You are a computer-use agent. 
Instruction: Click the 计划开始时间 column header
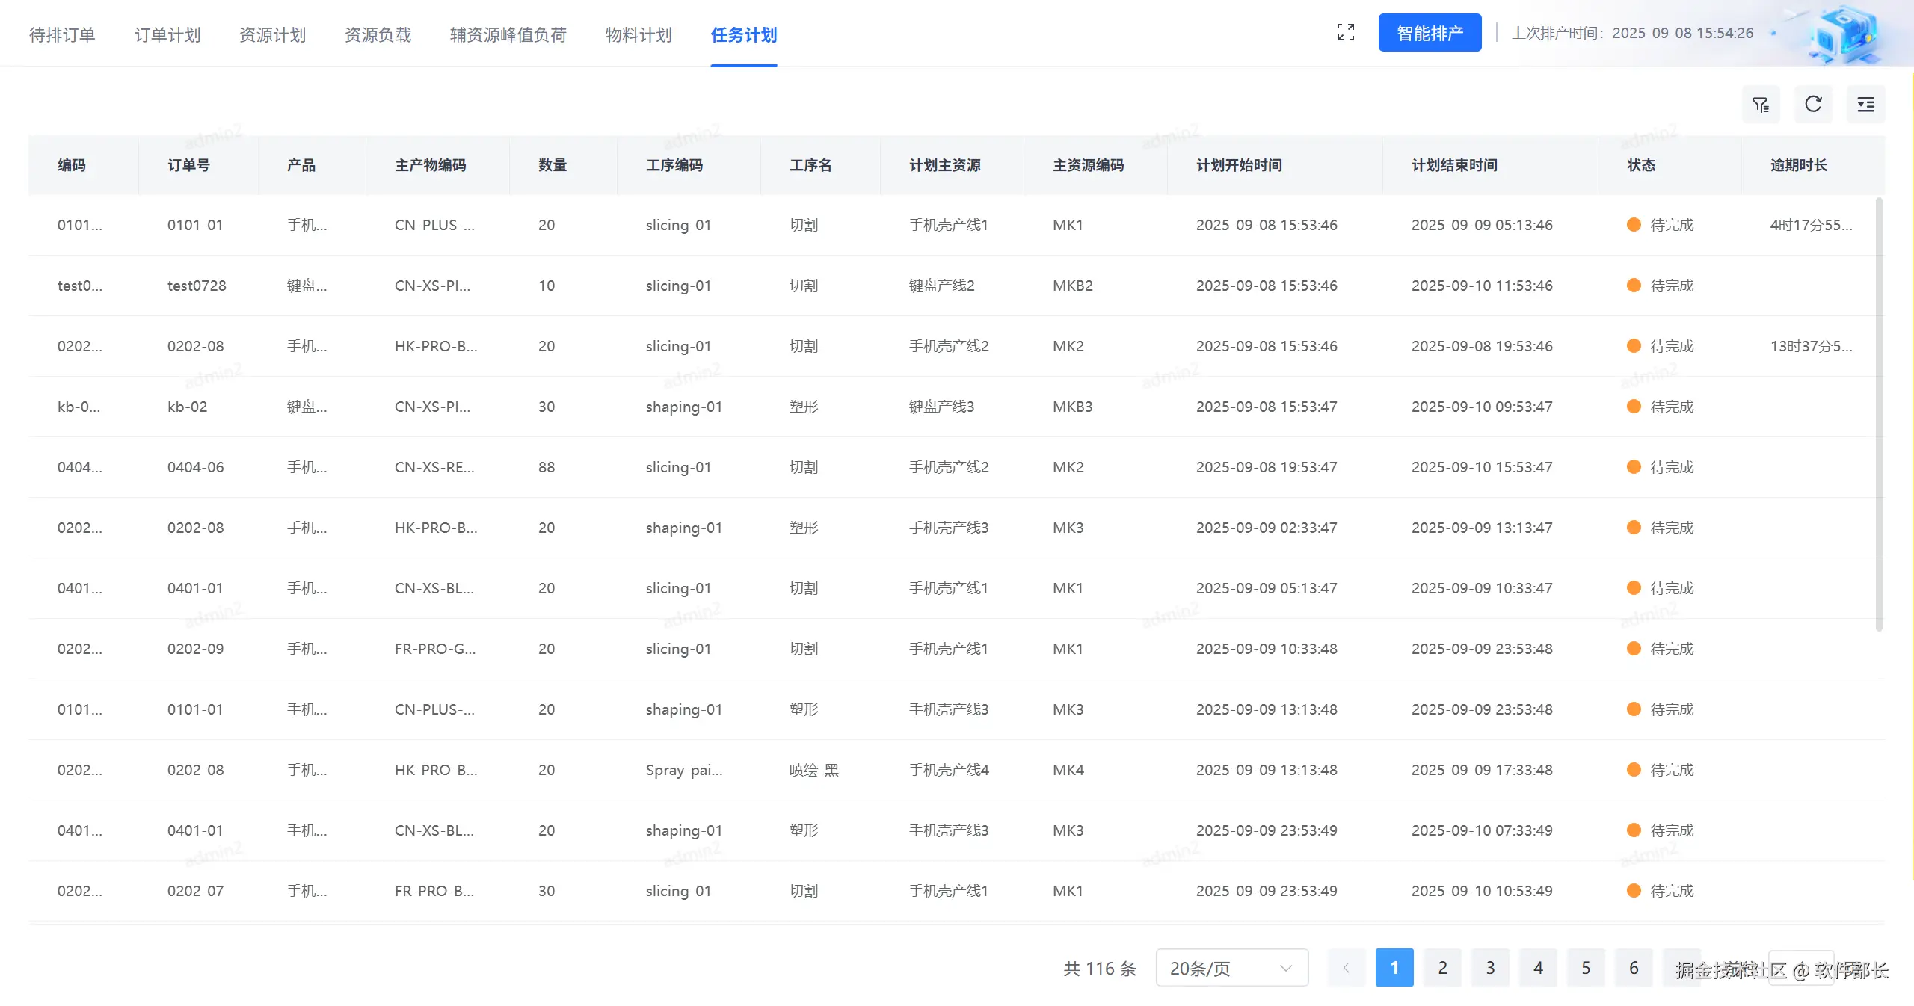(1239, 165)
